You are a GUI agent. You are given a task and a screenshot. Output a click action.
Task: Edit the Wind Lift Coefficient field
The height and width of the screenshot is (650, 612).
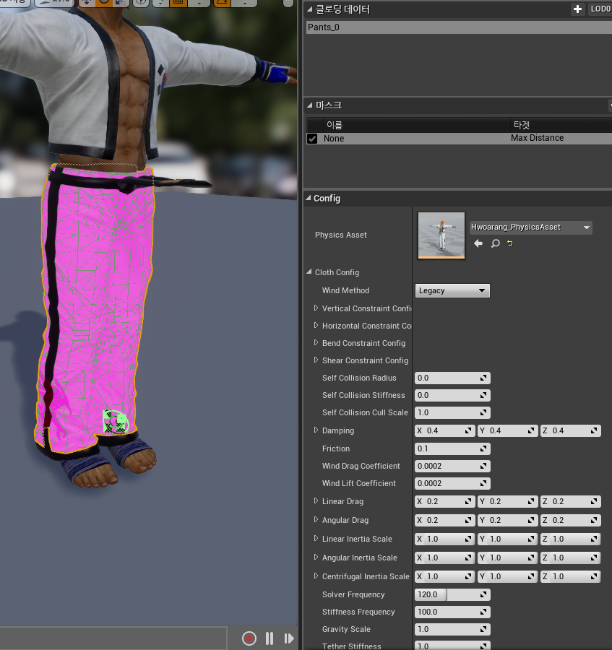[452, 484]
